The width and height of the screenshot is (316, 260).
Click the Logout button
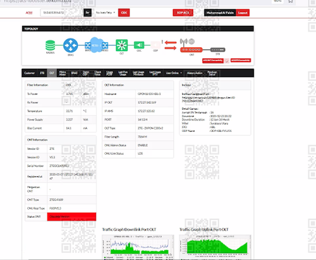(x=243, y=13)
